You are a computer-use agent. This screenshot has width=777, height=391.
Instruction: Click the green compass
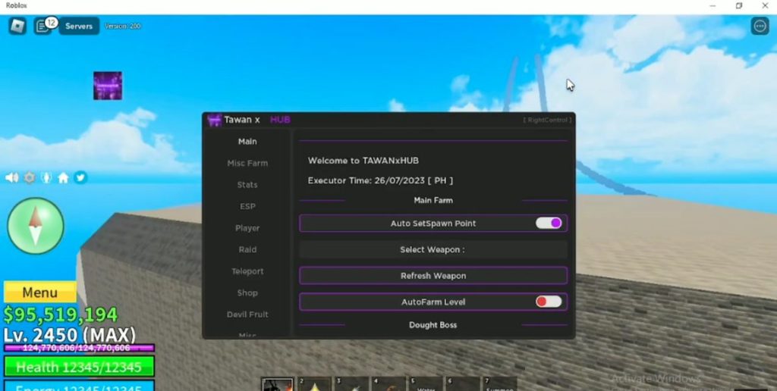pyautogui.click(x=36, y=226)
